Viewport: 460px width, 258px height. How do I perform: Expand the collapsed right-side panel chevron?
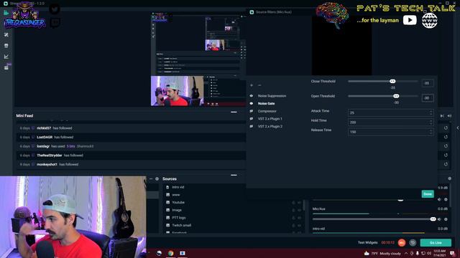coord(458,128)
